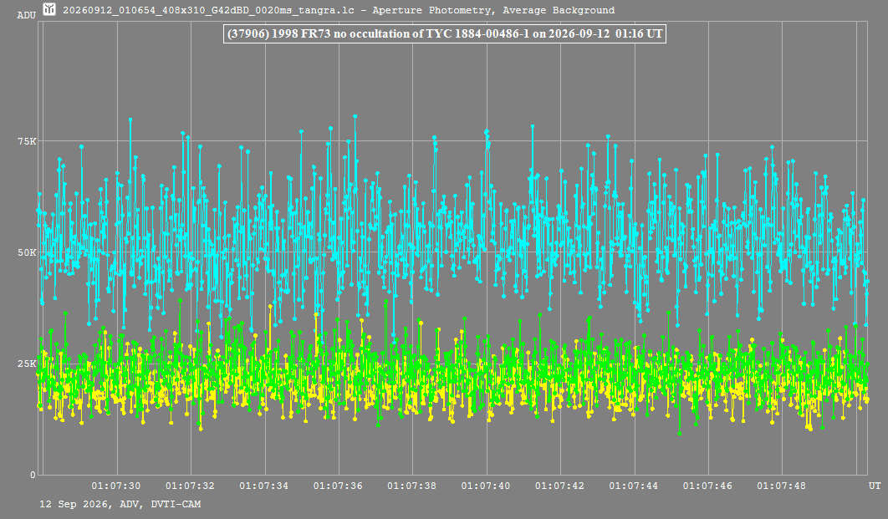
Task: Click the 01:07:34 time label
Action: pyautogui.click(x=264, y=486)
